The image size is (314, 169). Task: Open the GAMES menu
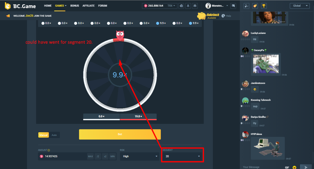point(61,6)
